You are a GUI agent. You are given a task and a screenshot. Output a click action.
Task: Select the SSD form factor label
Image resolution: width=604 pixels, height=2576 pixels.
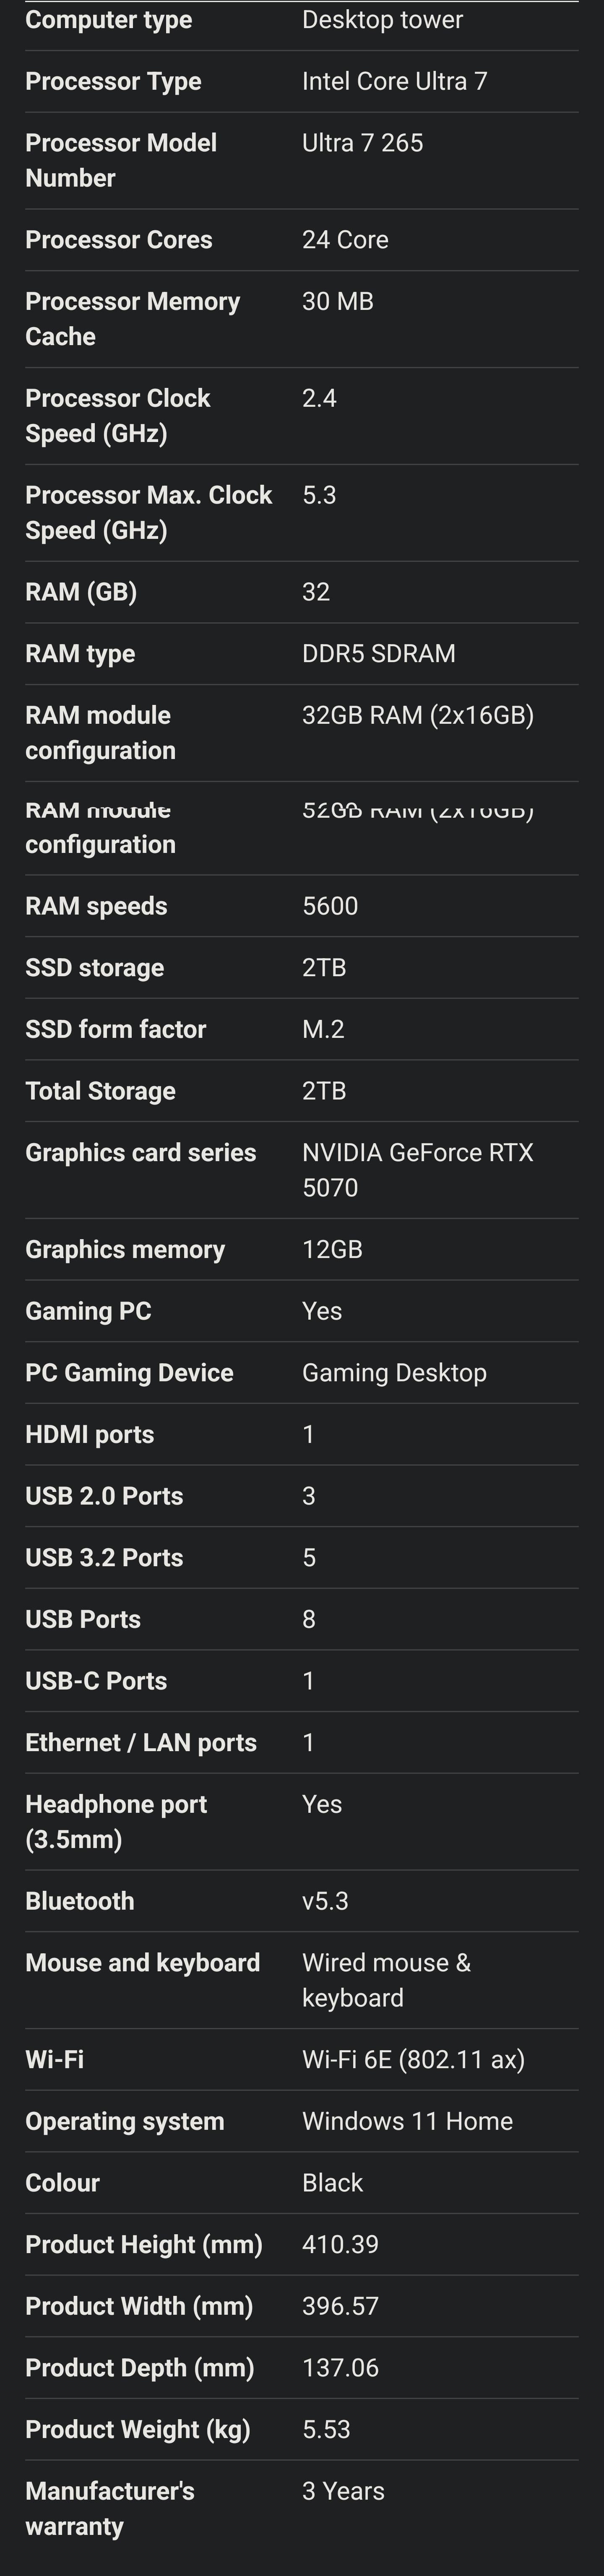[x=115, y=1029]
